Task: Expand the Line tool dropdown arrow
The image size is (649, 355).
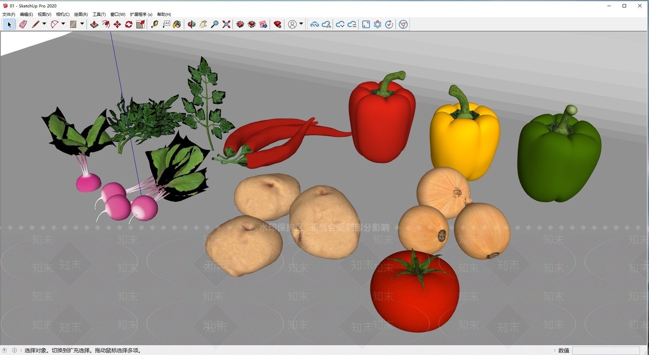Action: point(44,24)
